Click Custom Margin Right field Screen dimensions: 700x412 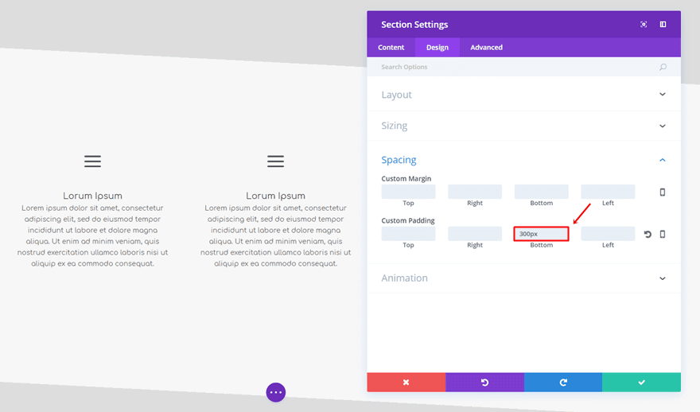click(475, 192)
